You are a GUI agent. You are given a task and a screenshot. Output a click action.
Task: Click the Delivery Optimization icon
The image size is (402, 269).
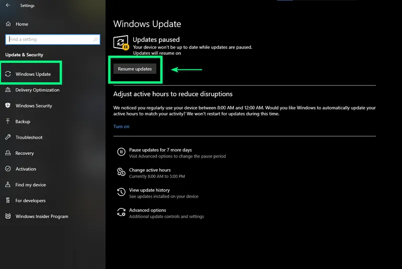(x=8, y=90)
